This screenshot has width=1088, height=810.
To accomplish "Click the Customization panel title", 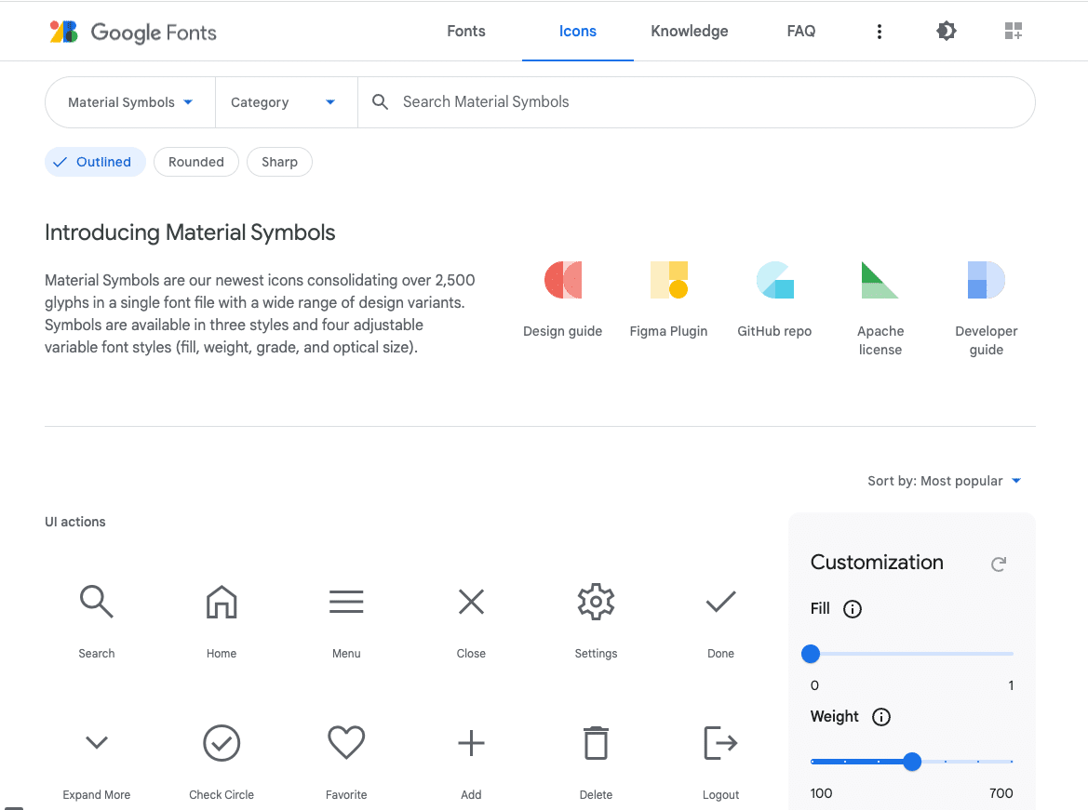I will tap(877, 562).
